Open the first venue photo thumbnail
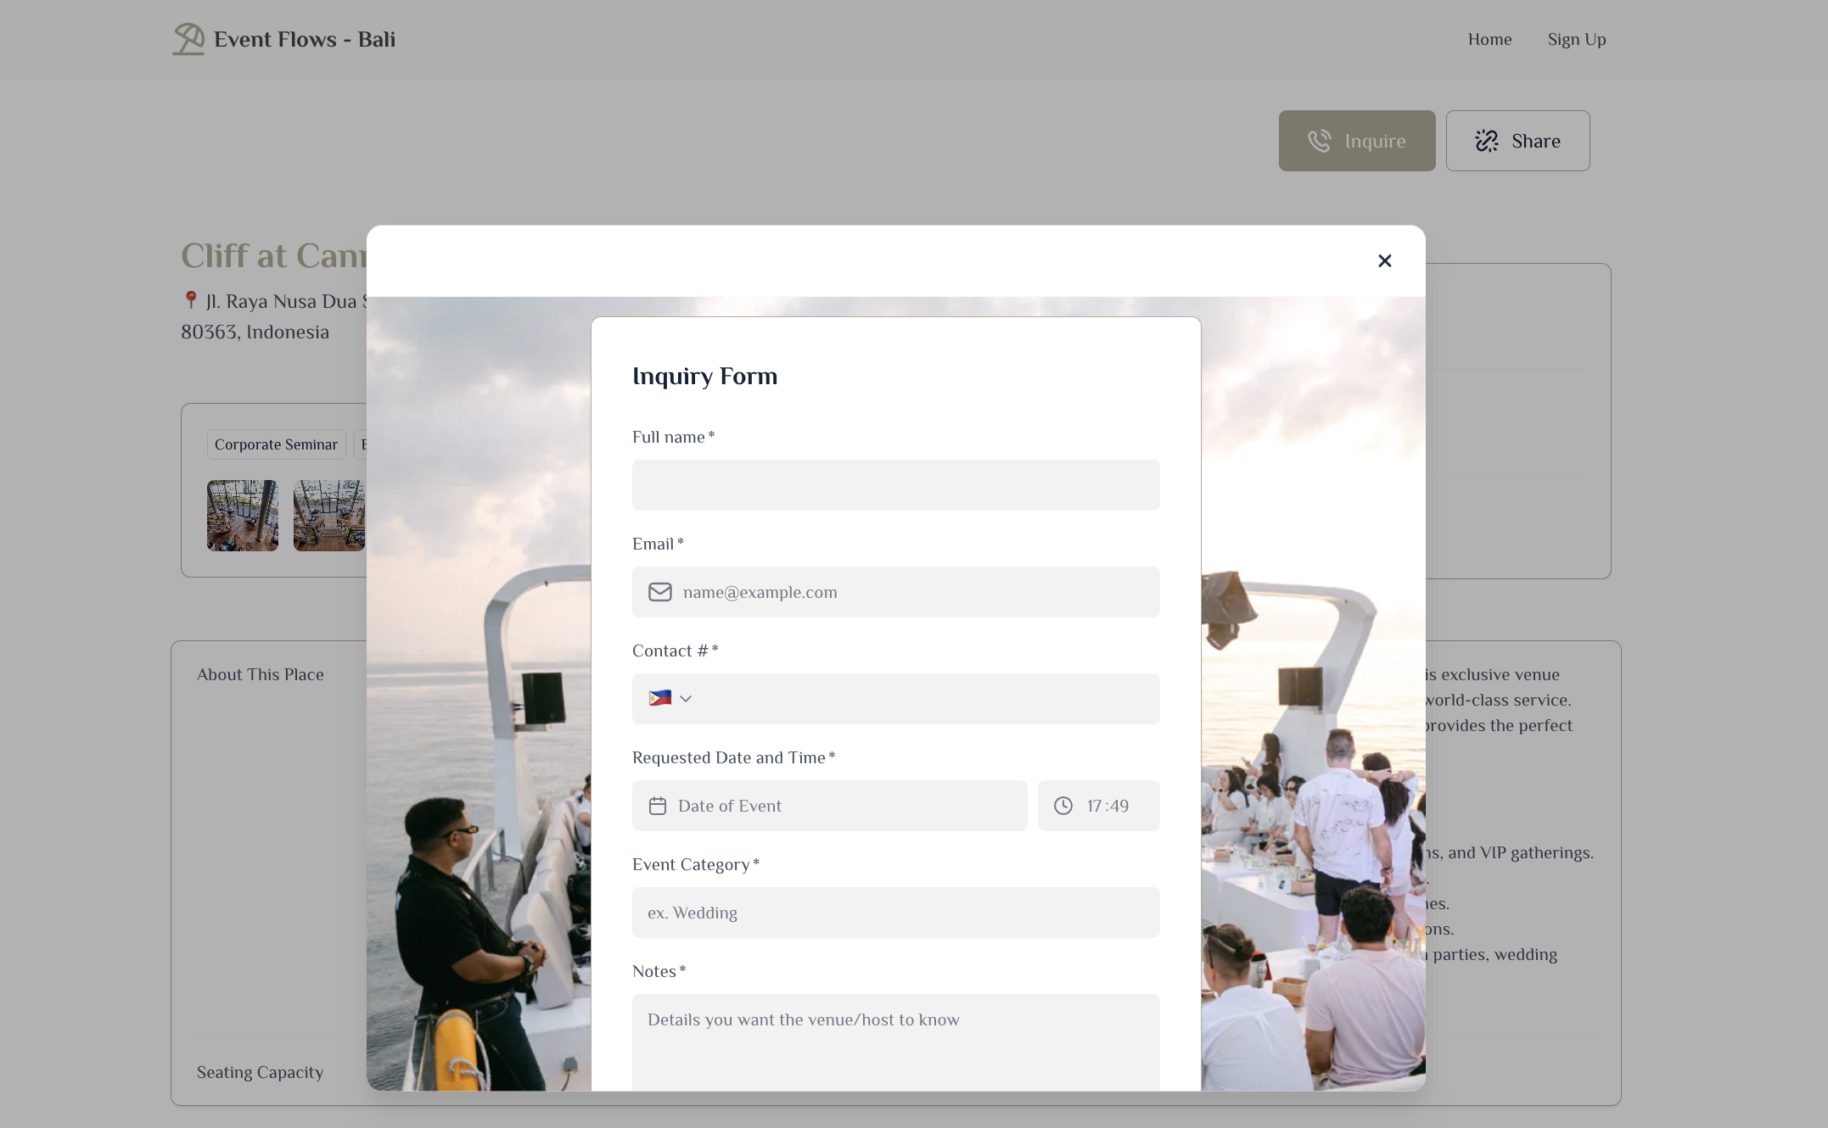The height and width of the screenshot is (1128, 1828). pyautogui.click(x=243, y=516)
